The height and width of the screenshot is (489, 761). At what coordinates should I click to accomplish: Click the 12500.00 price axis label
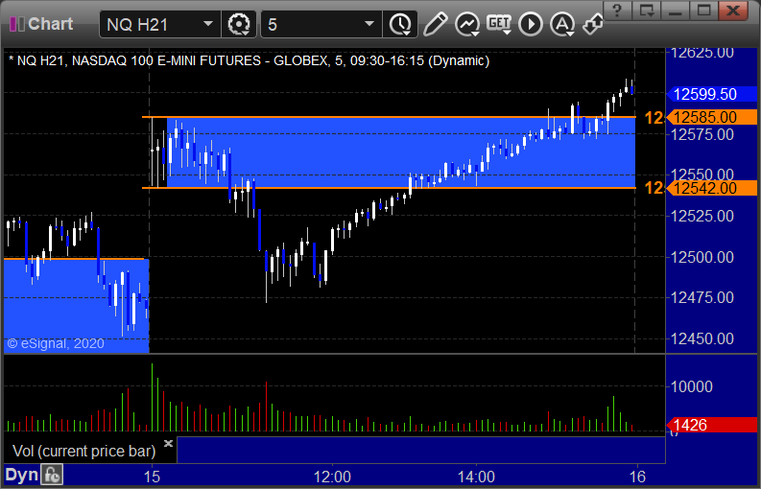(702, 257)
